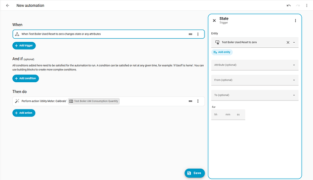Screen dimensions: 313x180
Task: Click the undo icon in header
Action: [x=289, y=5]
